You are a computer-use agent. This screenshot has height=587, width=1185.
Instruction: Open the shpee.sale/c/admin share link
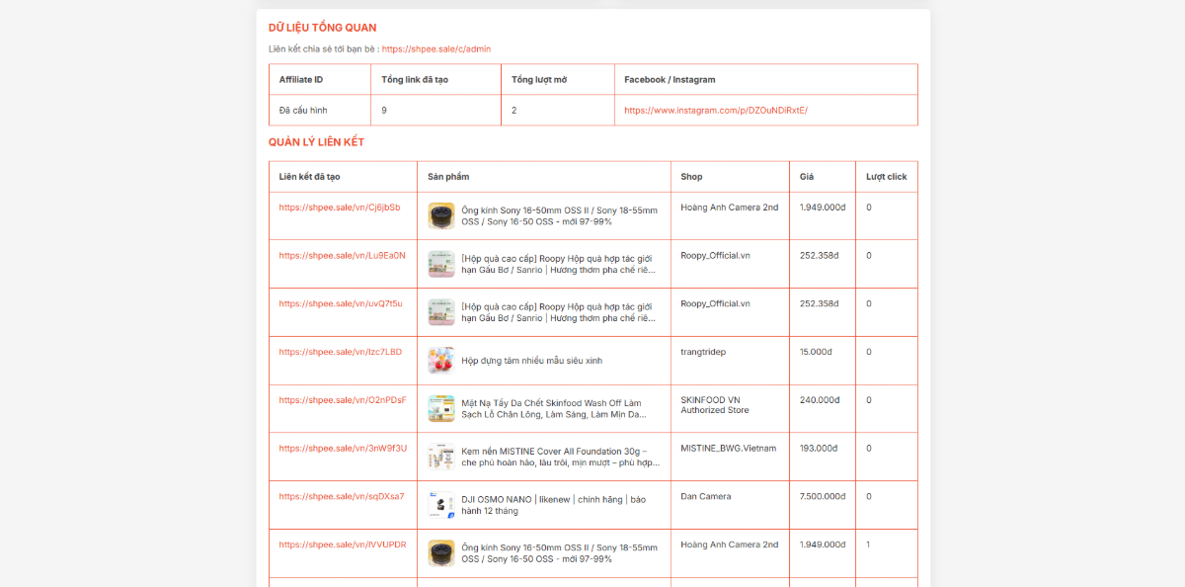click(x=436, y=48)
